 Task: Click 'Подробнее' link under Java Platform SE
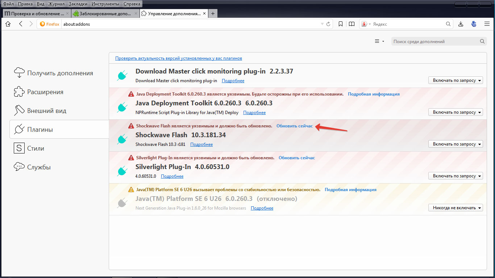[x=262, y=208]
